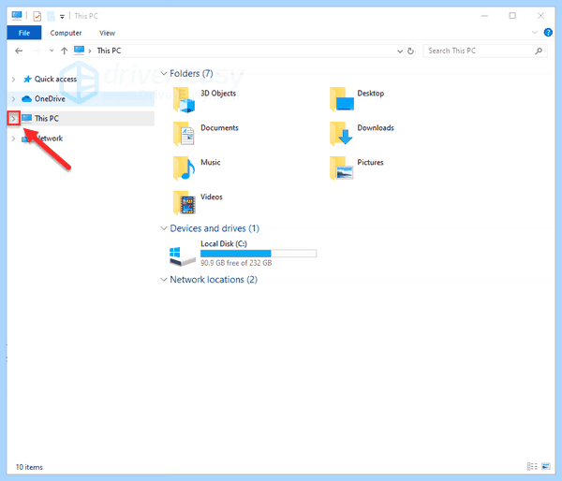Maximize the This PC window
Image resolution: width=562 pixels, height=481 pixels.
[x=512, y=16]
